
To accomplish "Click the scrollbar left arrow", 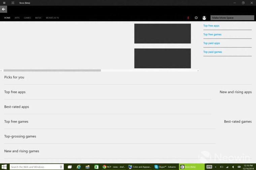I will coord(1,71).
